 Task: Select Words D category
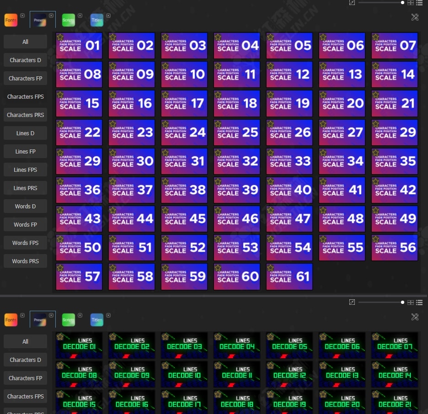click(26, 206)
